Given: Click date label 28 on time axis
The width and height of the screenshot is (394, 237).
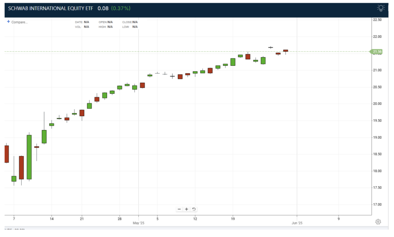Looking at the screenshot, I should click(120, 219).
